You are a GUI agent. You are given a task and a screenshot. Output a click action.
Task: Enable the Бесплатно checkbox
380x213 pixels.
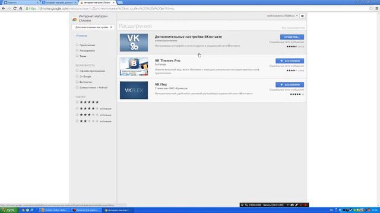pyautogui.click(x=77, y=82)
